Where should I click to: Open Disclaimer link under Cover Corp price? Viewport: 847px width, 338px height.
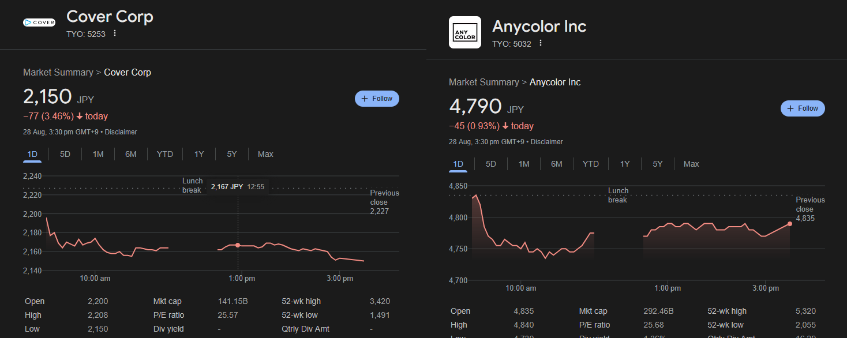coord(121,132)
